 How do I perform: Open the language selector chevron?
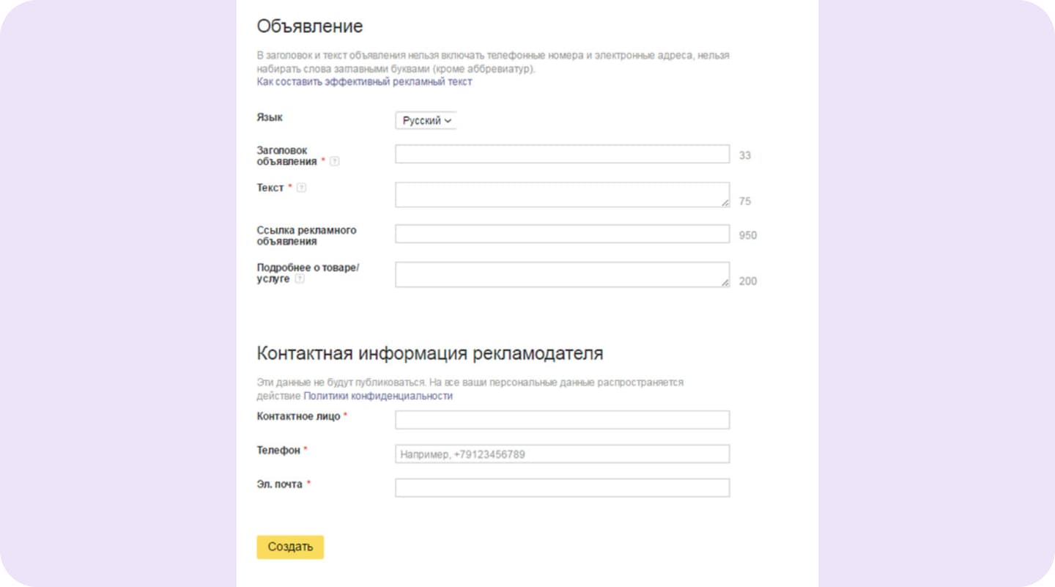(448, 120)
